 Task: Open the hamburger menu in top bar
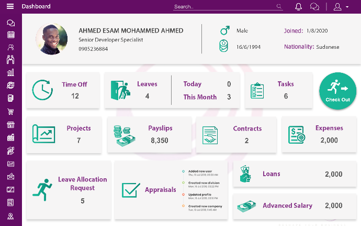[x=10, y=6]
